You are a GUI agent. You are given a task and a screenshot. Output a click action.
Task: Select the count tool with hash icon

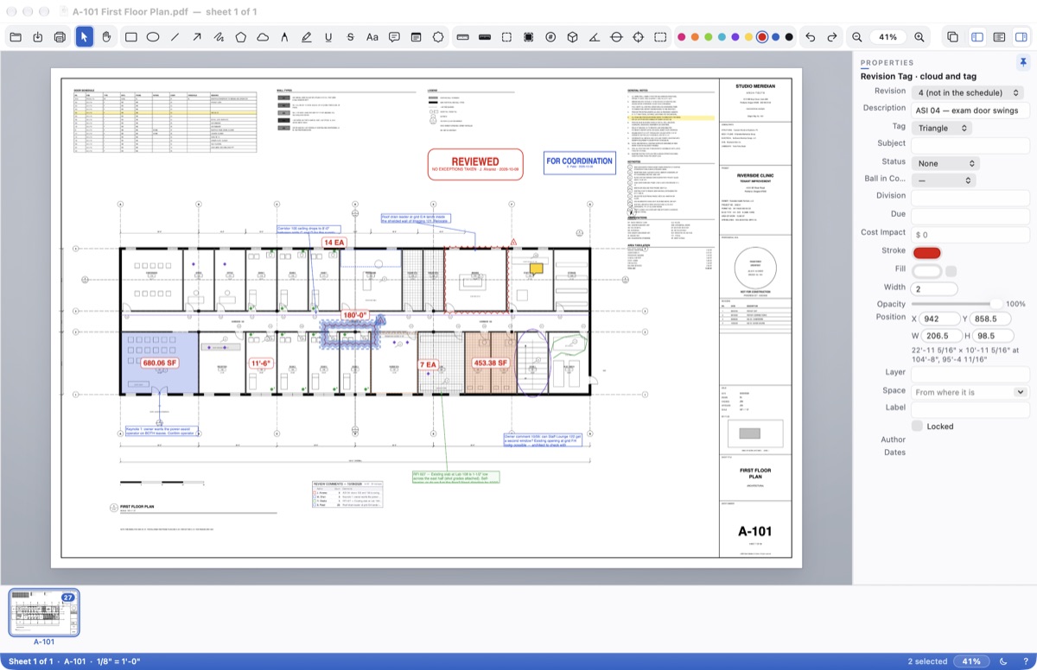pyautogui.click(x=550, y=37)
